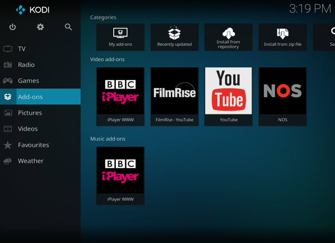Viewport: 335px width, 243px height.
Task: Open Recently updated category
Action: 175,37
